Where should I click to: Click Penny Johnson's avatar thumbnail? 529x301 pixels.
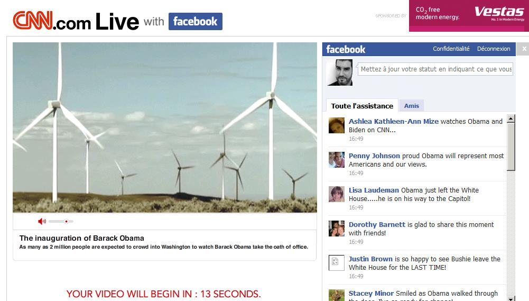pyautogui.click(x=336, y=160)
